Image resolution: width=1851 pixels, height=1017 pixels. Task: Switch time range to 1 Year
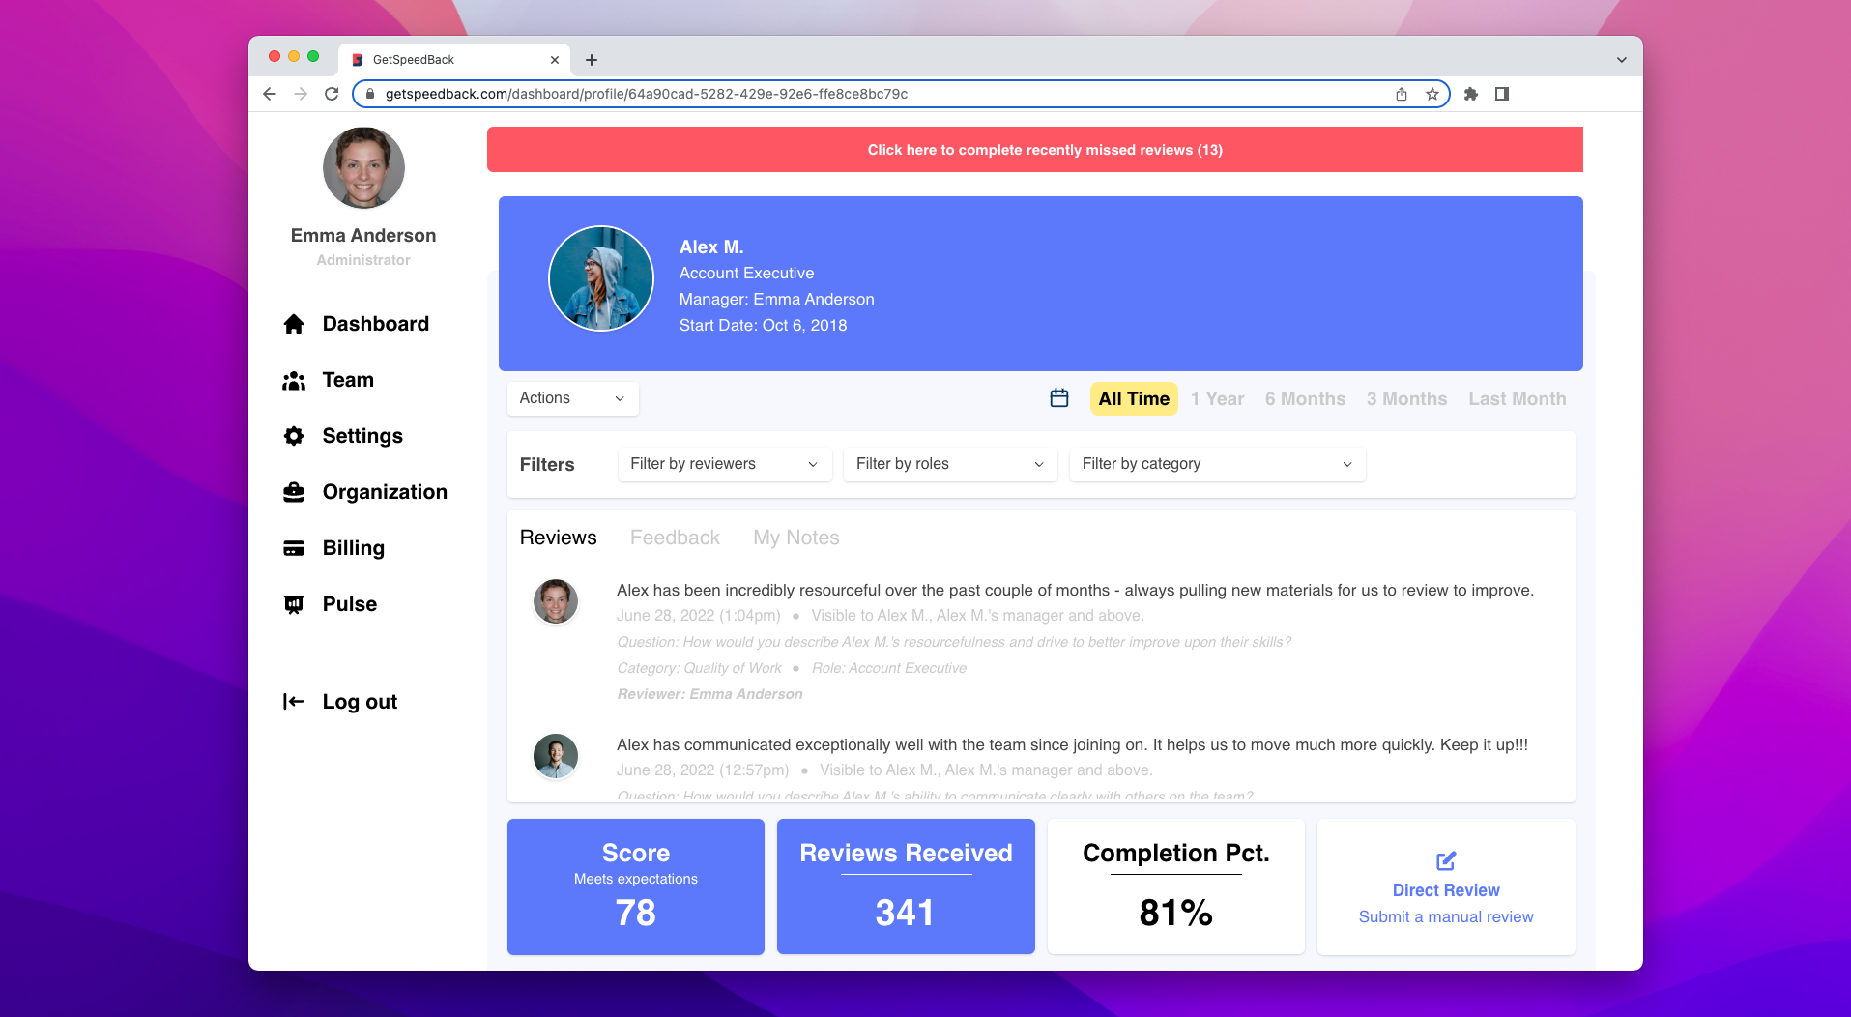pos(1217,398)
